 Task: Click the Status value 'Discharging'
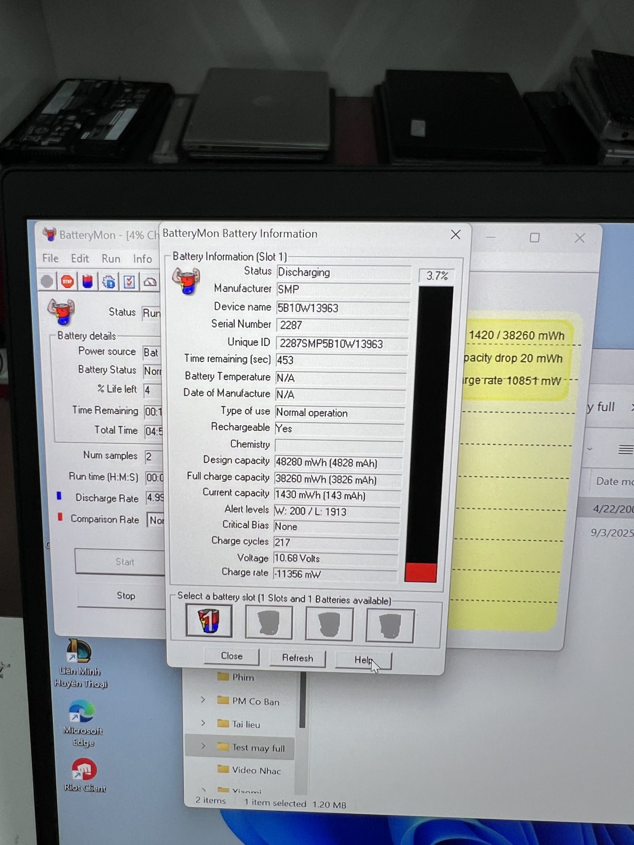[x=344, y=272]
